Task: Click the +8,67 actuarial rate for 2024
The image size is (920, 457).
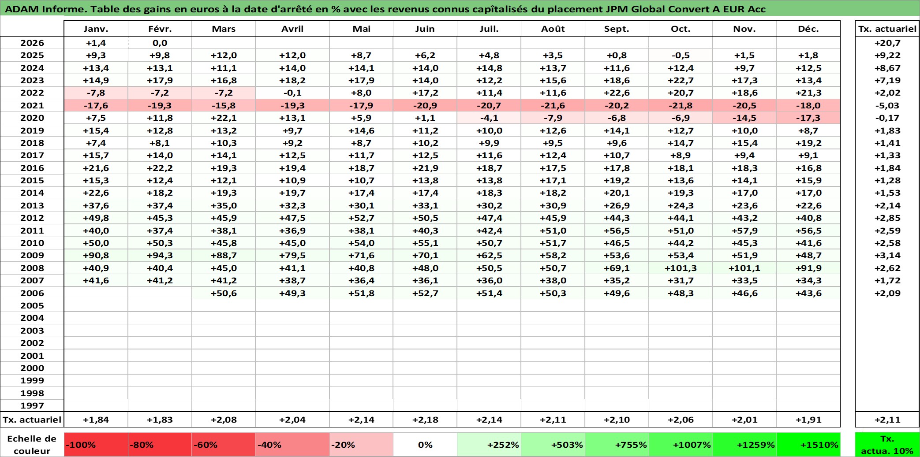Action: coord(887,68)
